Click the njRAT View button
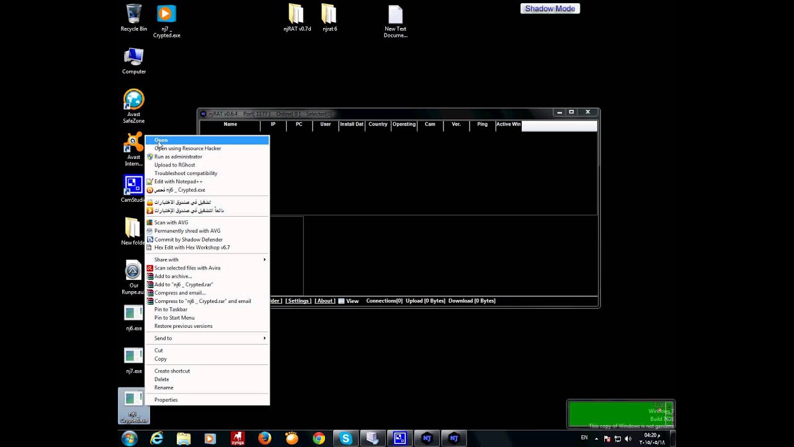 [349, 300]
